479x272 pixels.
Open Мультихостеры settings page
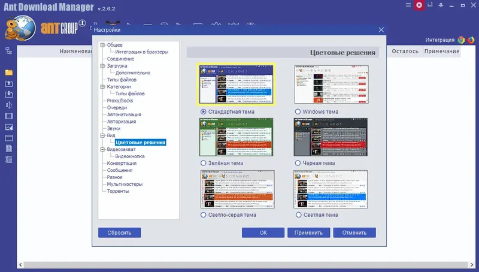point(125,185)
